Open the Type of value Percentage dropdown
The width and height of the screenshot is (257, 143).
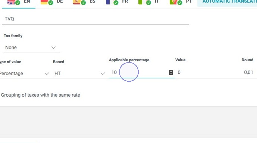pyautogui.click(x=24, y=74)
